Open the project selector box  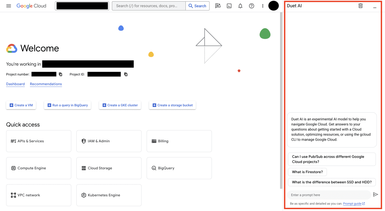click(82, 6)
